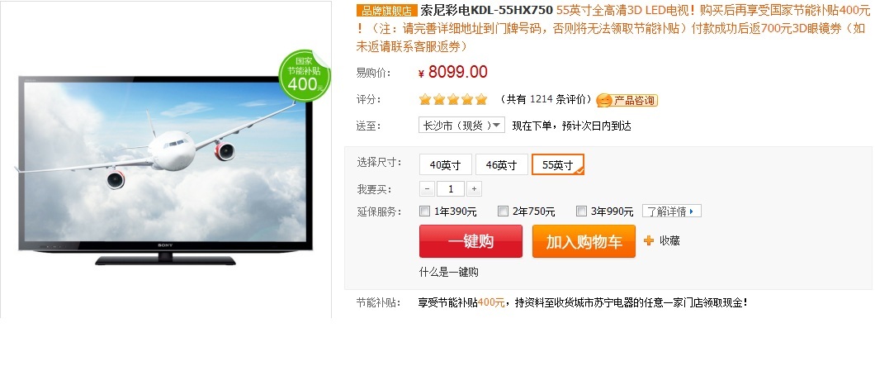This screenshot has height=380, width=875.
Task: Select the 55英寸 size option
Action: (558, 165)
